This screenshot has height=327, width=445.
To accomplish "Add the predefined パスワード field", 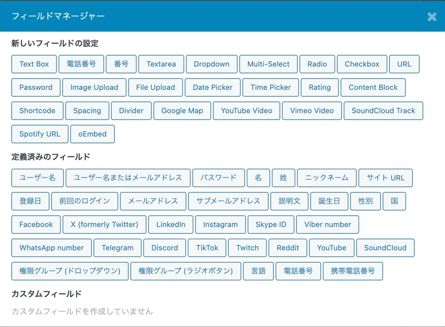I will pyautogui.click(x=219, y=178).
